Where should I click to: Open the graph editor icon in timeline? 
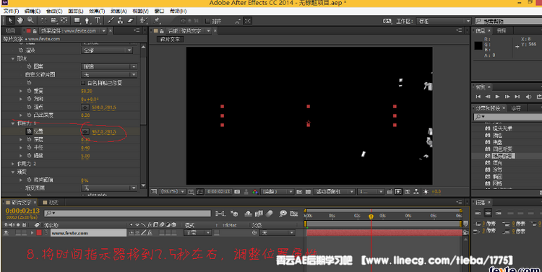pos(294,214)
